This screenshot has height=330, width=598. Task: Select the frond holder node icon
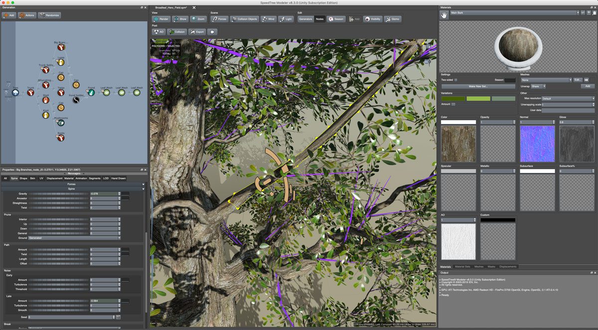[76, 100]
